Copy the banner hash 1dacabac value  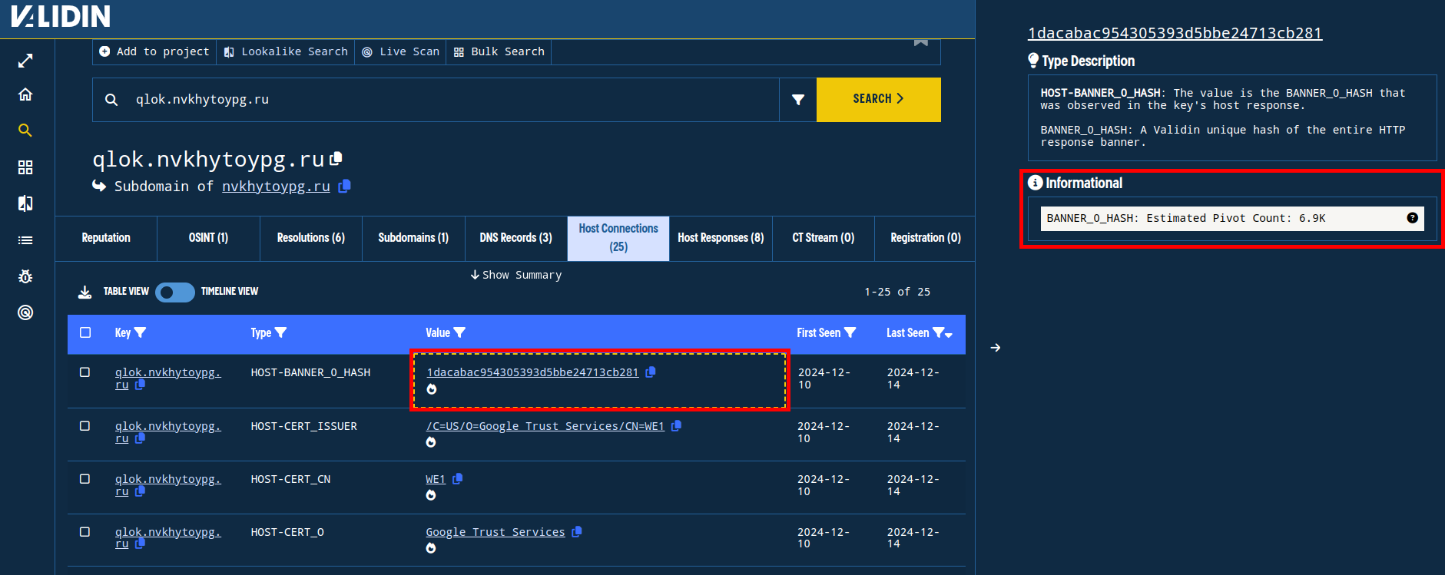tap(651, 372)
